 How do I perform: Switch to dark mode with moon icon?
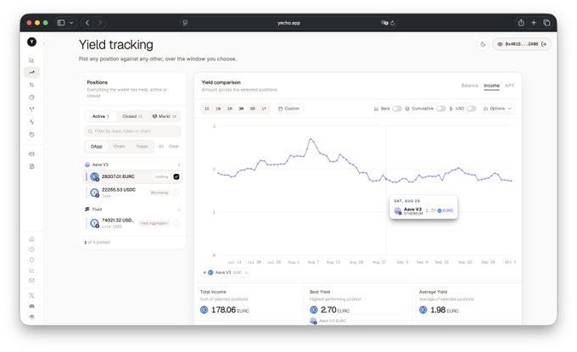(483, 44)
